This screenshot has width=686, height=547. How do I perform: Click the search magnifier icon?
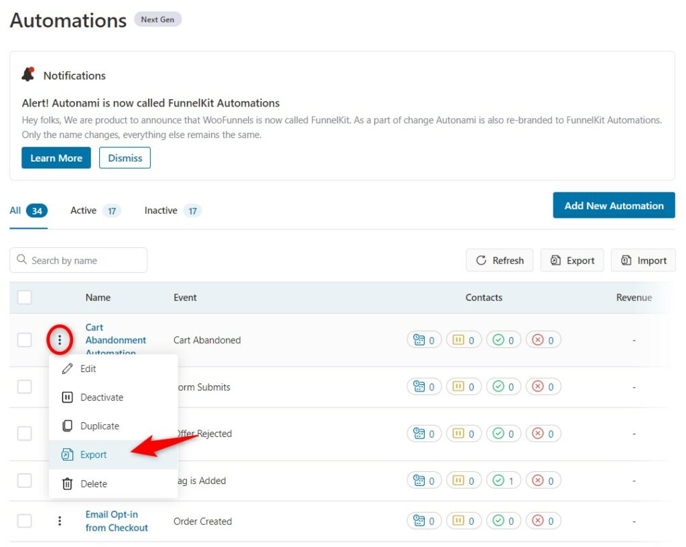pos(21,259)
